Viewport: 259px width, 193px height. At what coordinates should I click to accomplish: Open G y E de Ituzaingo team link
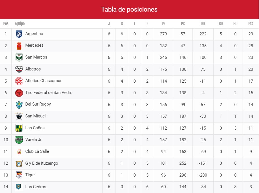[x=42, y=163]
